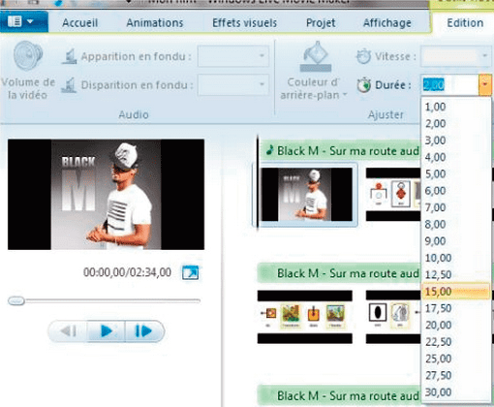Choose 4,00 in the duration list
This screenshot has width=494, height=407.
tap(456, 157)
